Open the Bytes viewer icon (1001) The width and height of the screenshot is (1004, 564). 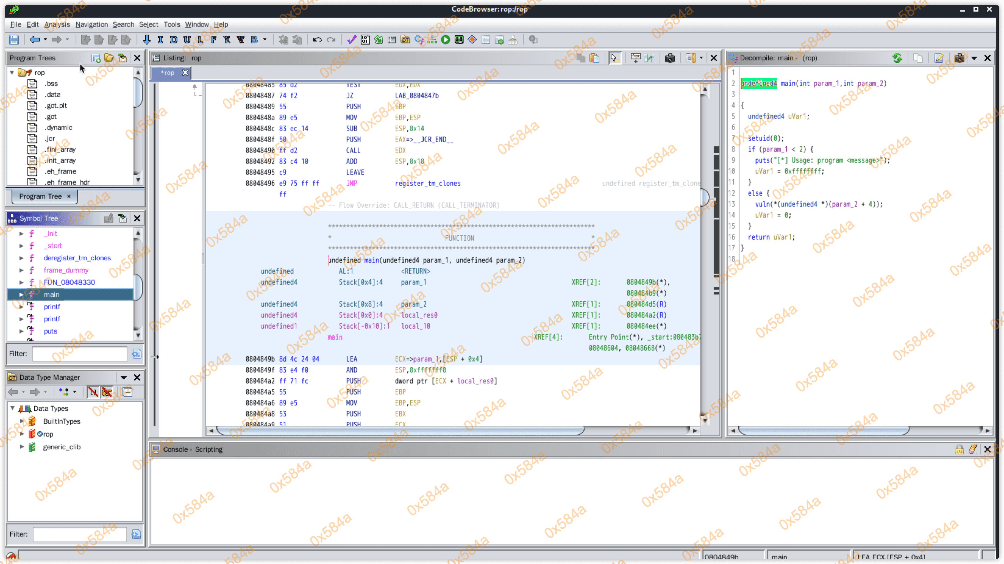tap(365, 39)
